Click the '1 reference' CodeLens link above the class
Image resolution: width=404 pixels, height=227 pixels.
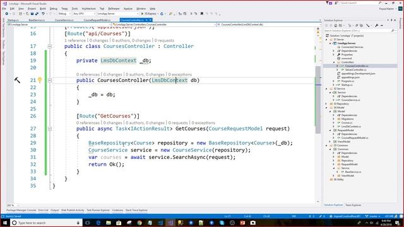pyautogui.click(x=75, y=40)
